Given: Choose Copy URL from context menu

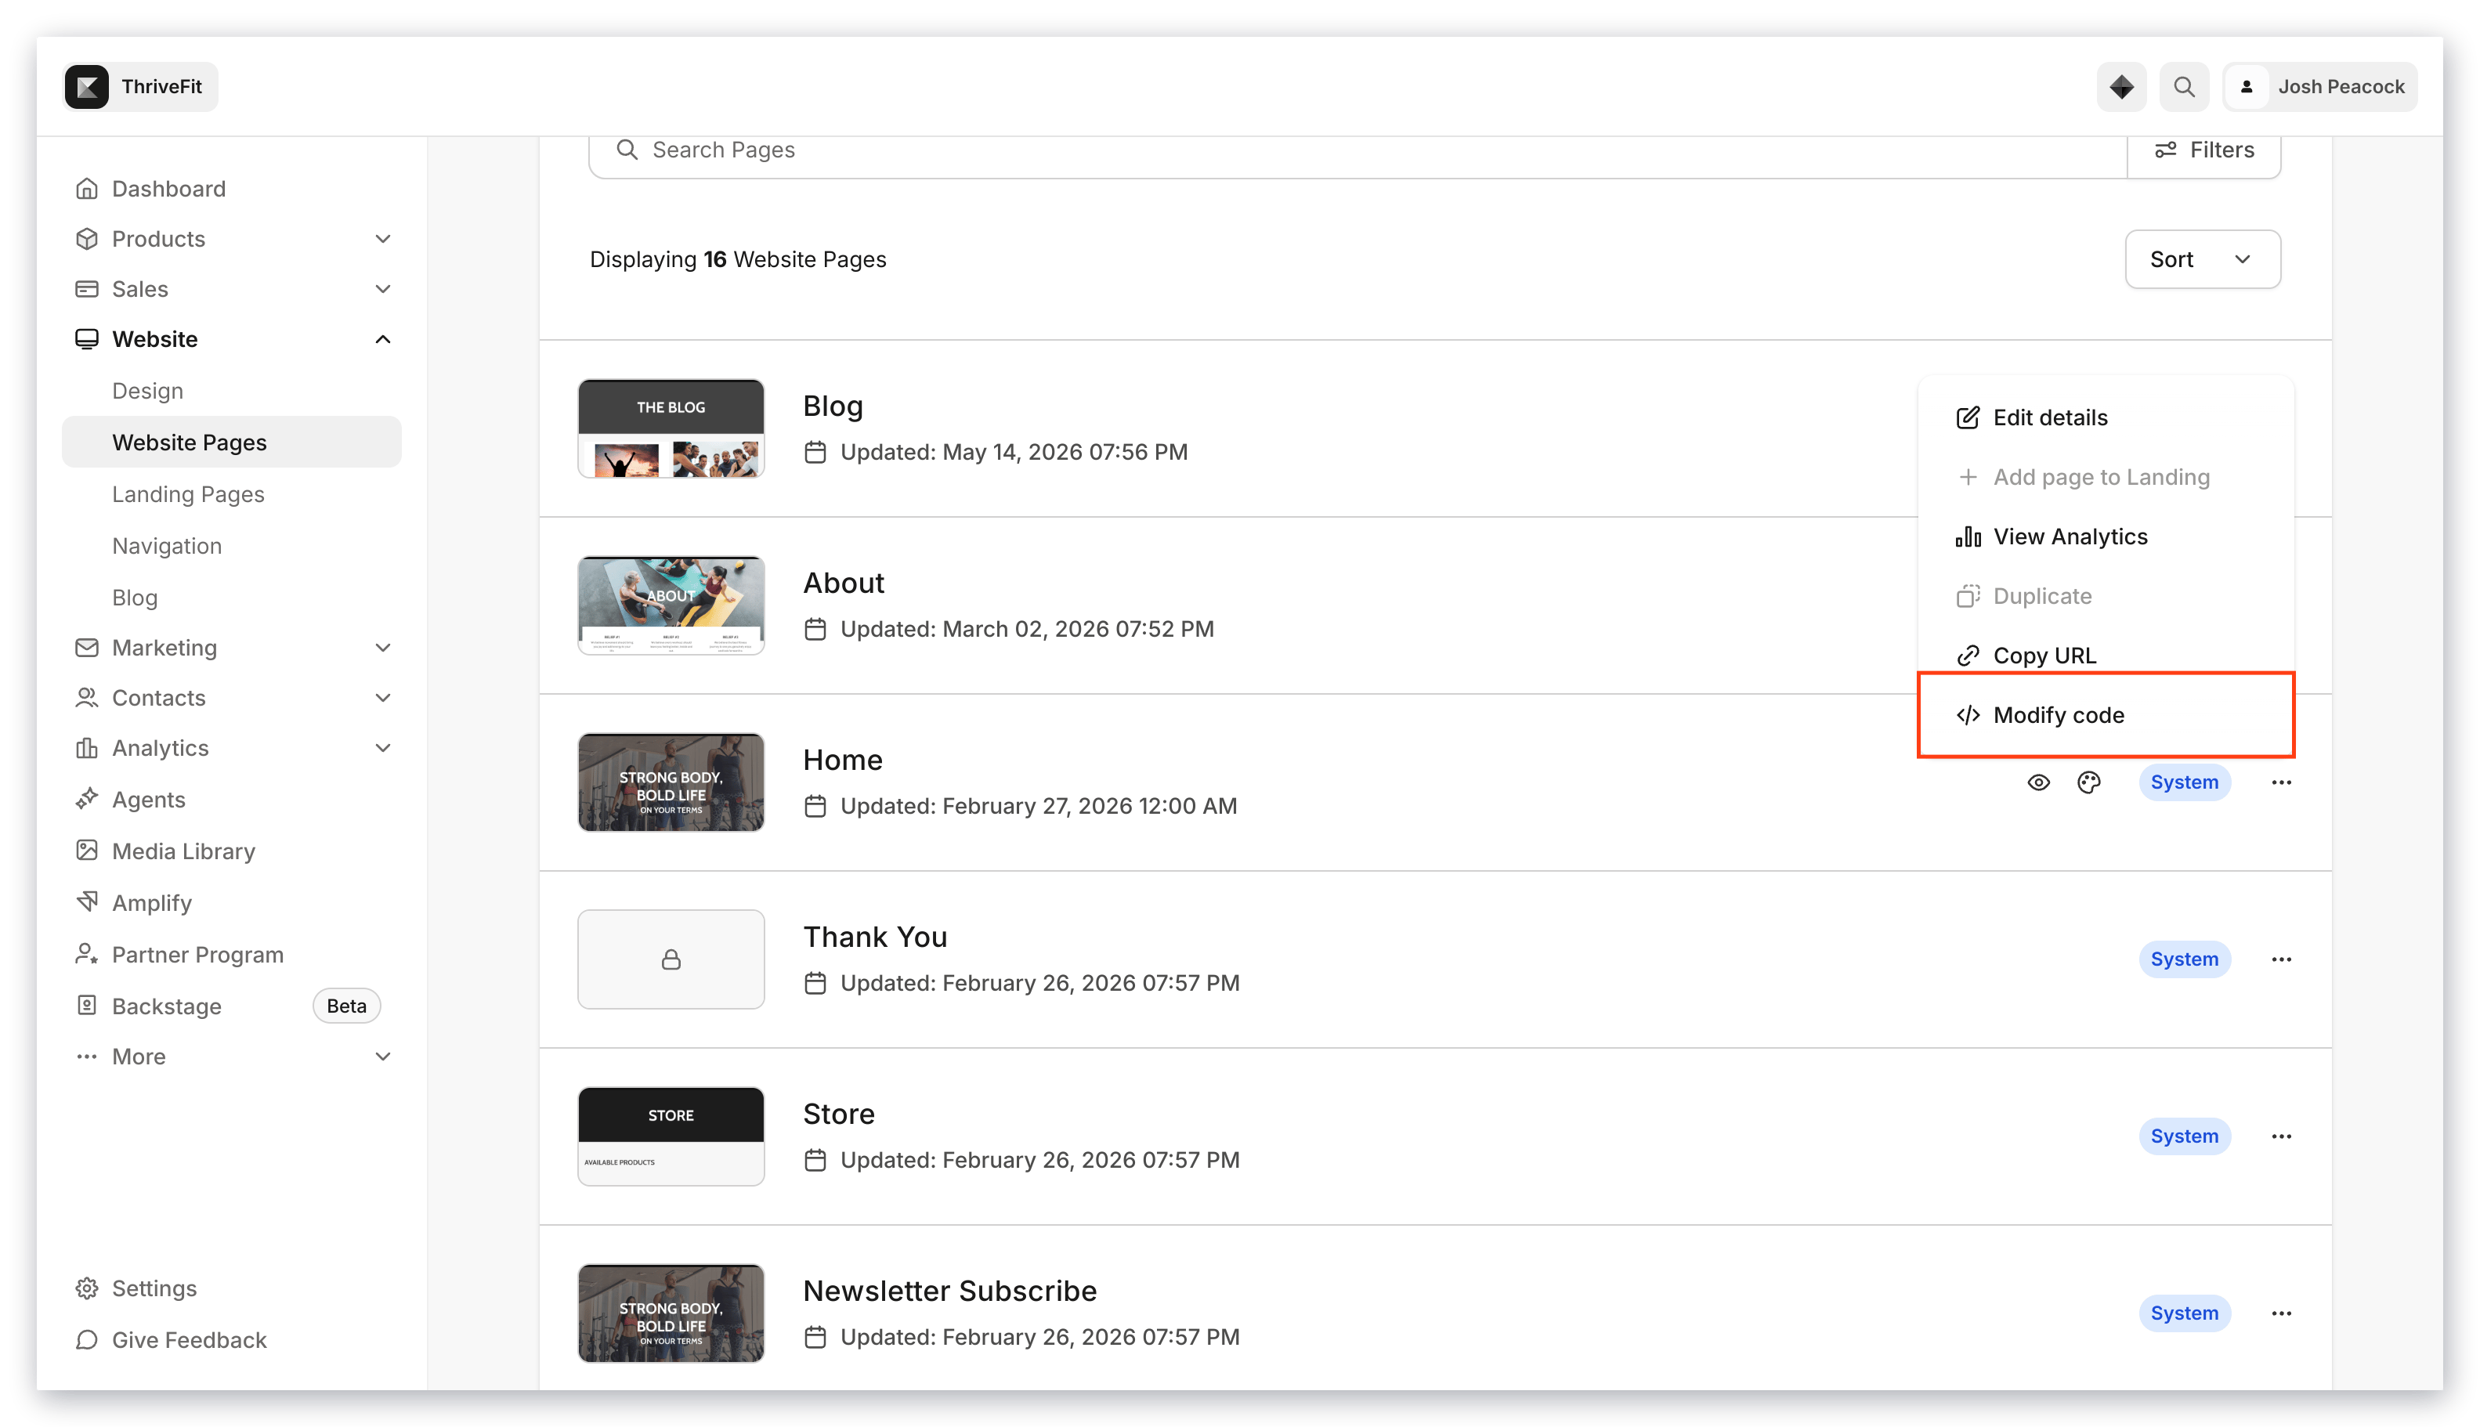Looking at the screenshot, I should click(2105, 655).
